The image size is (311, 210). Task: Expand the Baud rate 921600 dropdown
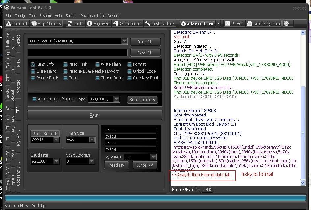pos(56,161)
